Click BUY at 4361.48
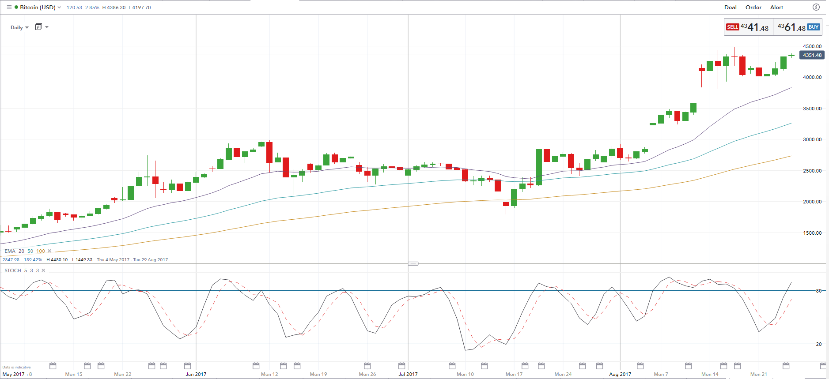Viewport: 829px width, 379px height. [x=798, y=27]
